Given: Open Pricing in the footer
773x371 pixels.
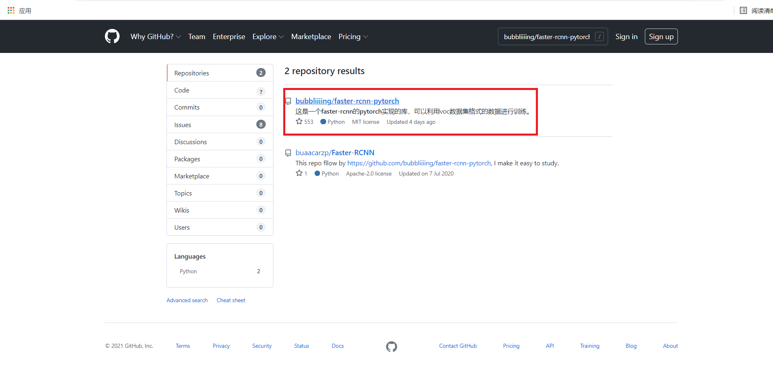Looking at the screenshot, I should point(511,346).
